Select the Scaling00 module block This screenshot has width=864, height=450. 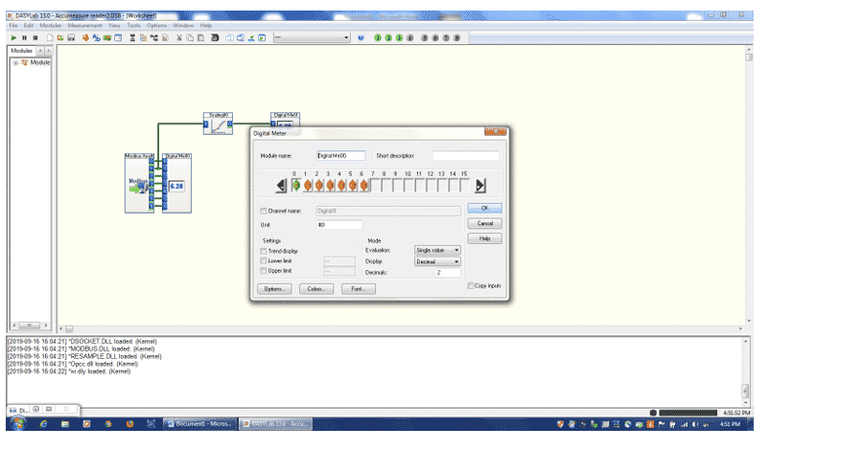click(218, 126)
